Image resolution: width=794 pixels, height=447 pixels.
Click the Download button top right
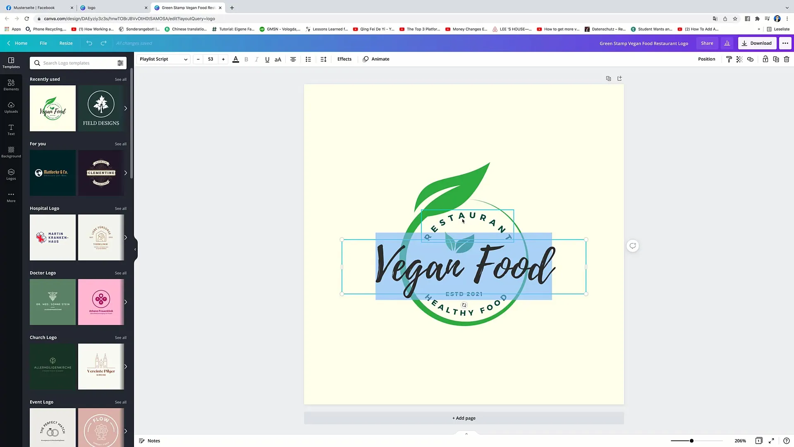point(758,43)
